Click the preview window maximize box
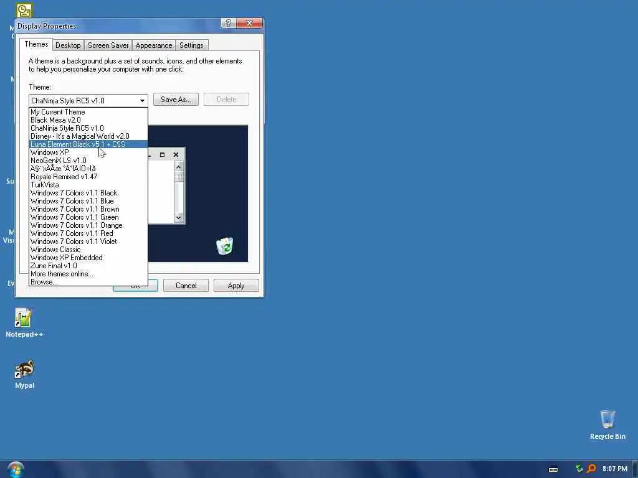 click(162, 155)
